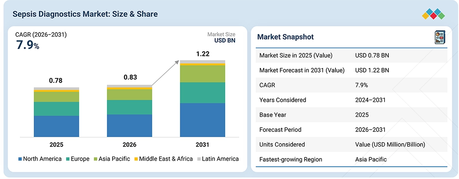The width and height of the screenshot is (459, 179).
Task: Click the Fastest-growing Region row label
Action: (x=291, y=159)
